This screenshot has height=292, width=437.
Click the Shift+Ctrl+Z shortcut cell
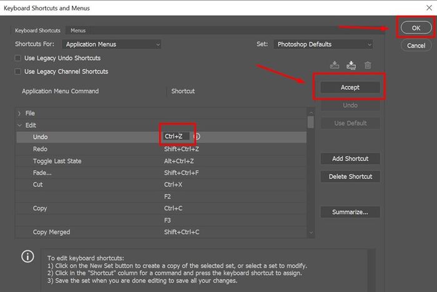coord(182,149)
